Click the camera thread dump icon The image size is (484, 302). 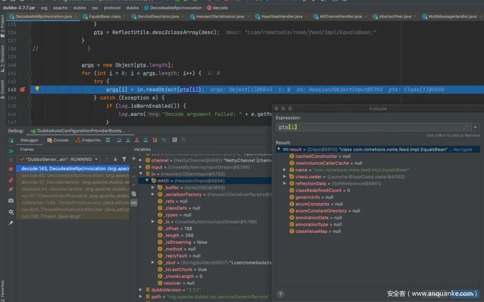pyautogui.click(x=11, y=200)
